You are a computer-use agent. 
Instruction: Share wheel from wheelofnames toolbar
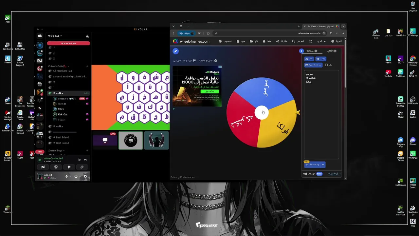[282, 41]
